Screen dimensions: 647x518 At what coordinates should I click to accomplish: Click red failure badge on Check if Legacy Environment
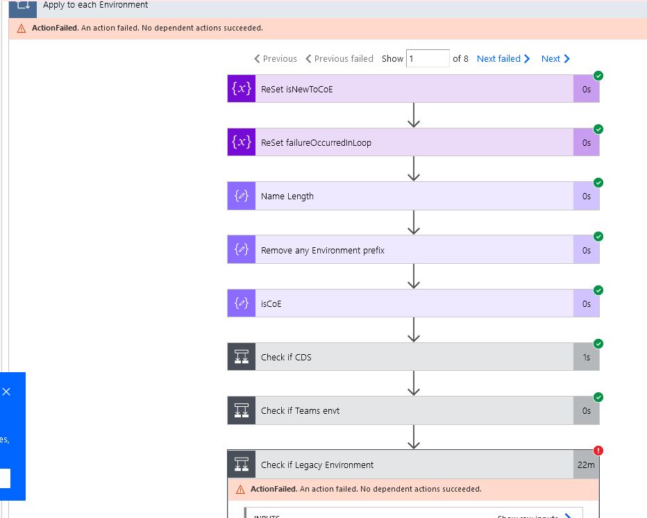[x=598, y=450]
